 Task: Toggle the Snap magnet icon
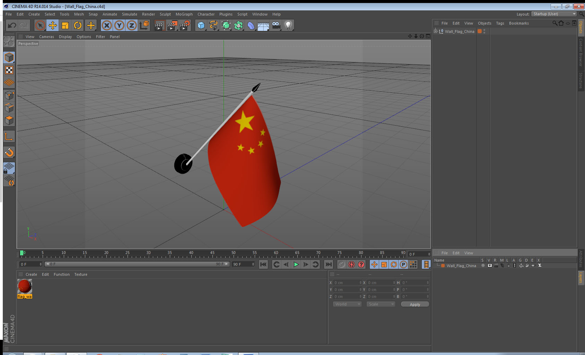pyautogui.click(x=9, y=152)
